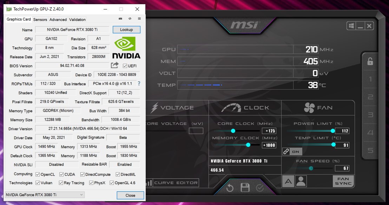Close the MSI Afterburner window
This screenshot has height=205, width=389.
(369, 26)
